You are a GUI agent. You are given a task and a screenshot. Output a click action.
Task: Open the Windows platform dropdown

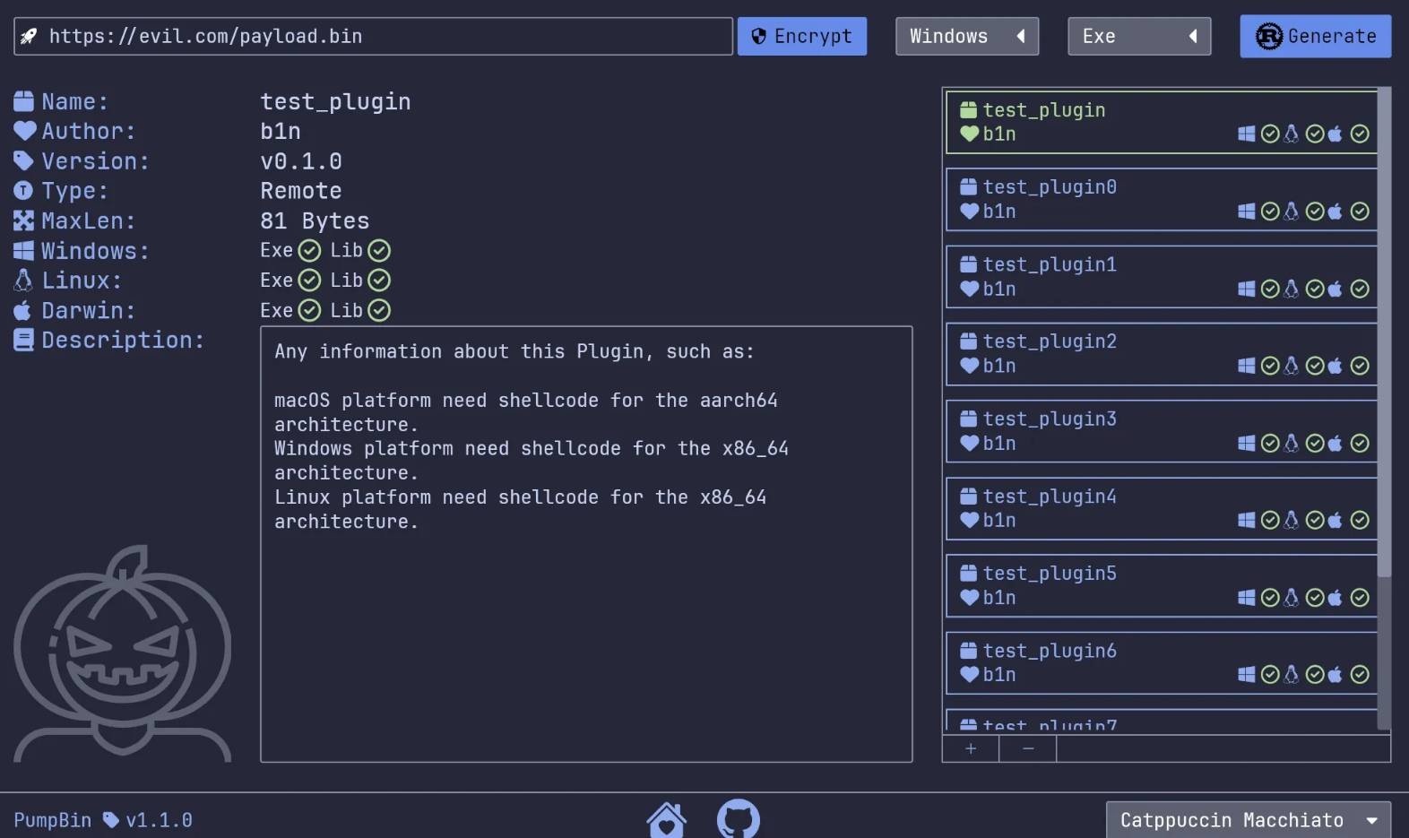coord(966,37)
